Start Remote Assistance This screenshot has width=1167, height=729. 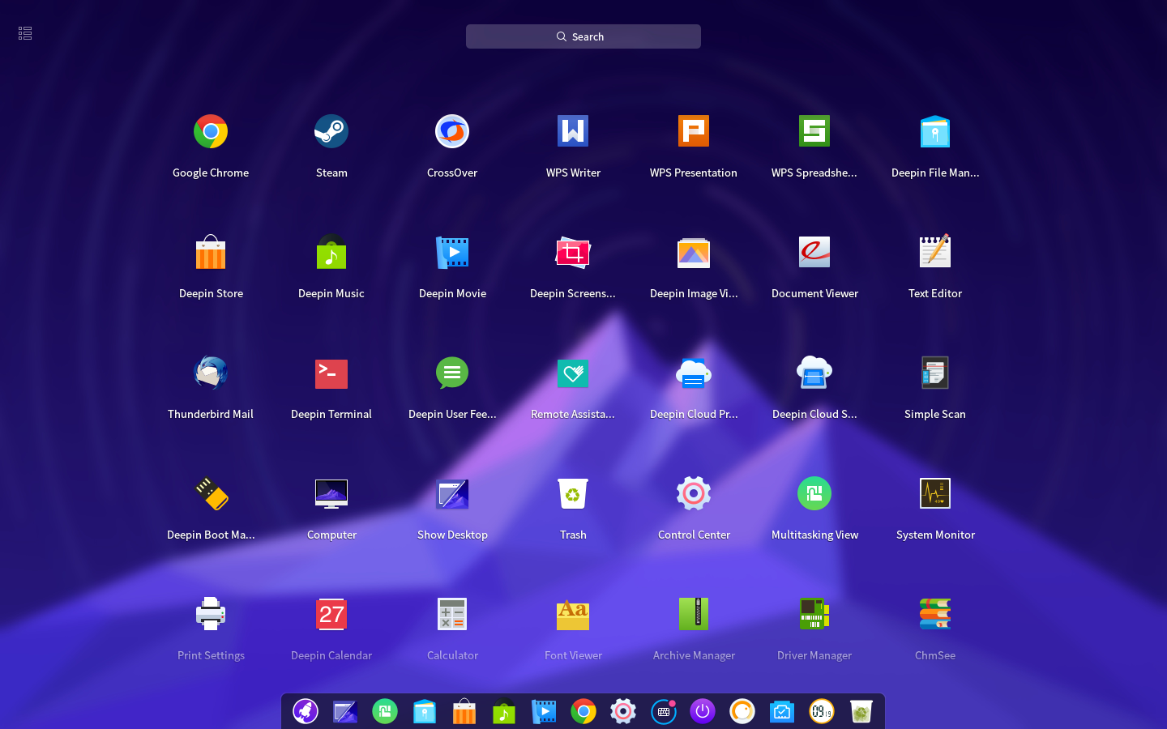573,373
